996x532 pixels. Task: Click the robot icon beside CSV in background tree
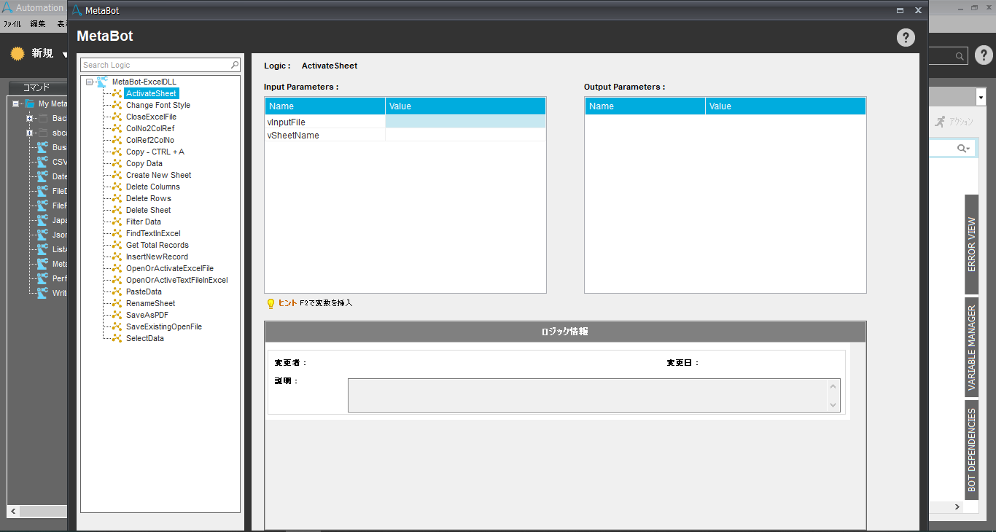click(x=42, y=162)
